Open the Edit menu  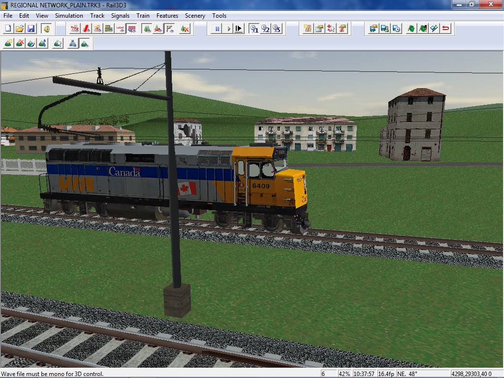24,15
